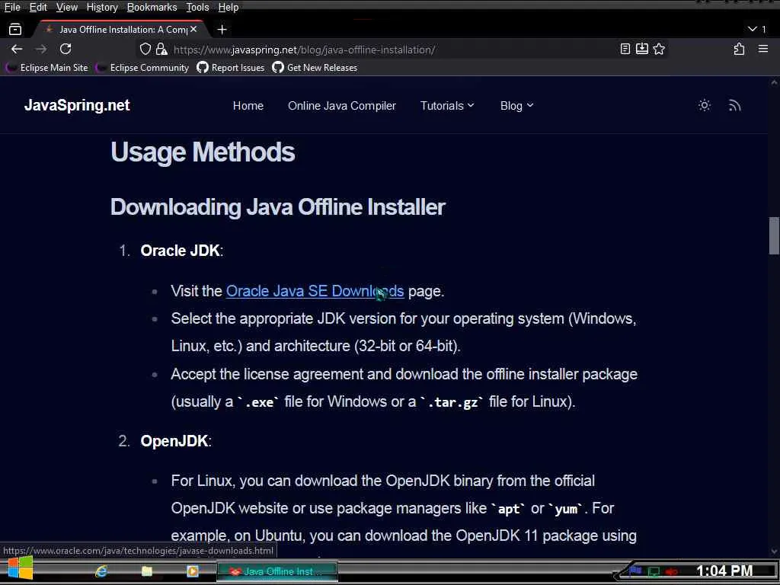This screenshot has height=585, width=780.
Task: Open the media player taskbar icon
Action: [193, 571]
